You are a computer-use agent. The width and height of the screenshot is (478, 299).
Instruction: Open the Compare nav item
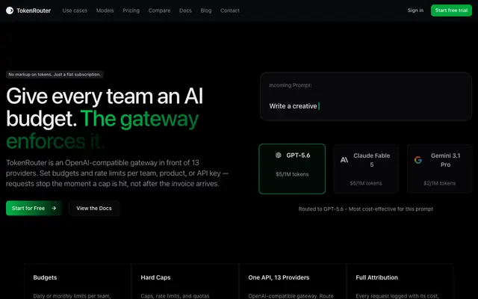point(159,10)
